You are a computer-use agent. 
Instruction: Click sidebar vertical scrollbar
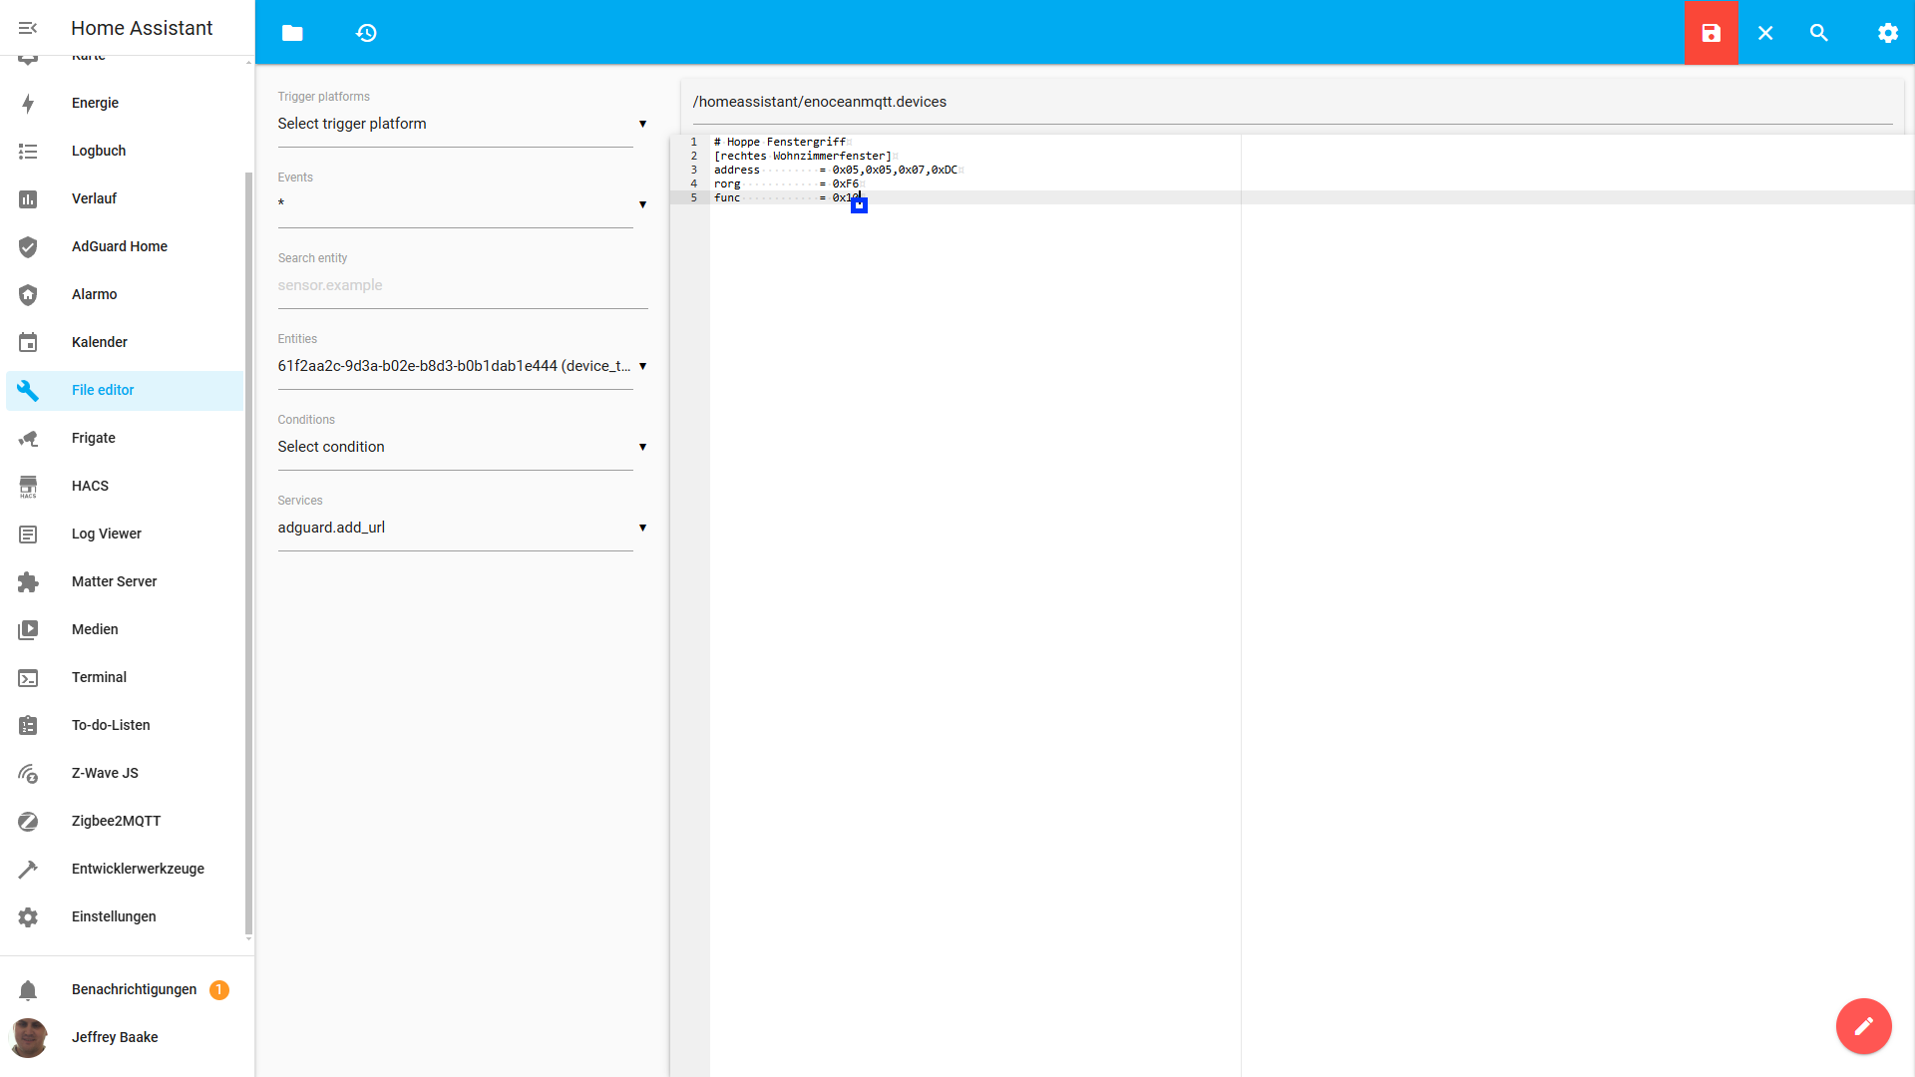(248, 553)
